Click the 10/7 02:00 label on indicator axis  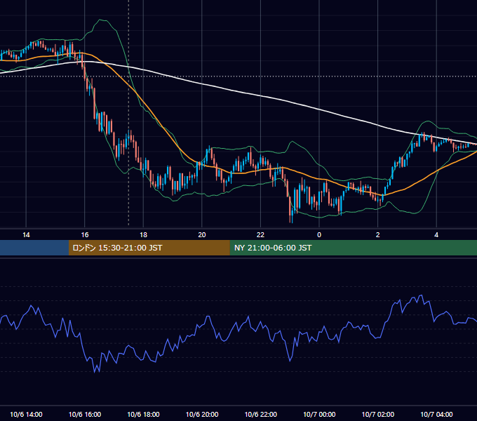point(378,414)
